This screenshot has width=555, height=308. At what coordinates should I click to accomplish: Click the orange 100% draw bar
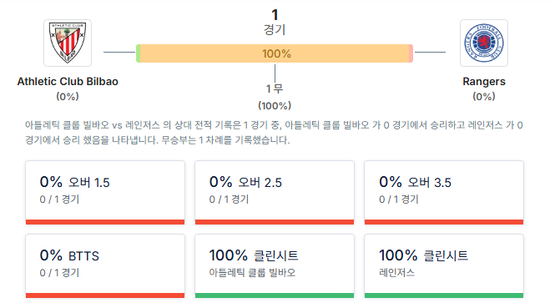click(x=275, y=53)
